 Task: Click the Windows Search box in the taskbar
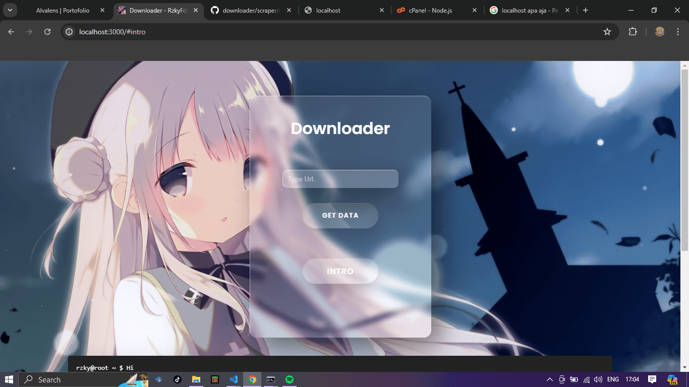[83, 379]
